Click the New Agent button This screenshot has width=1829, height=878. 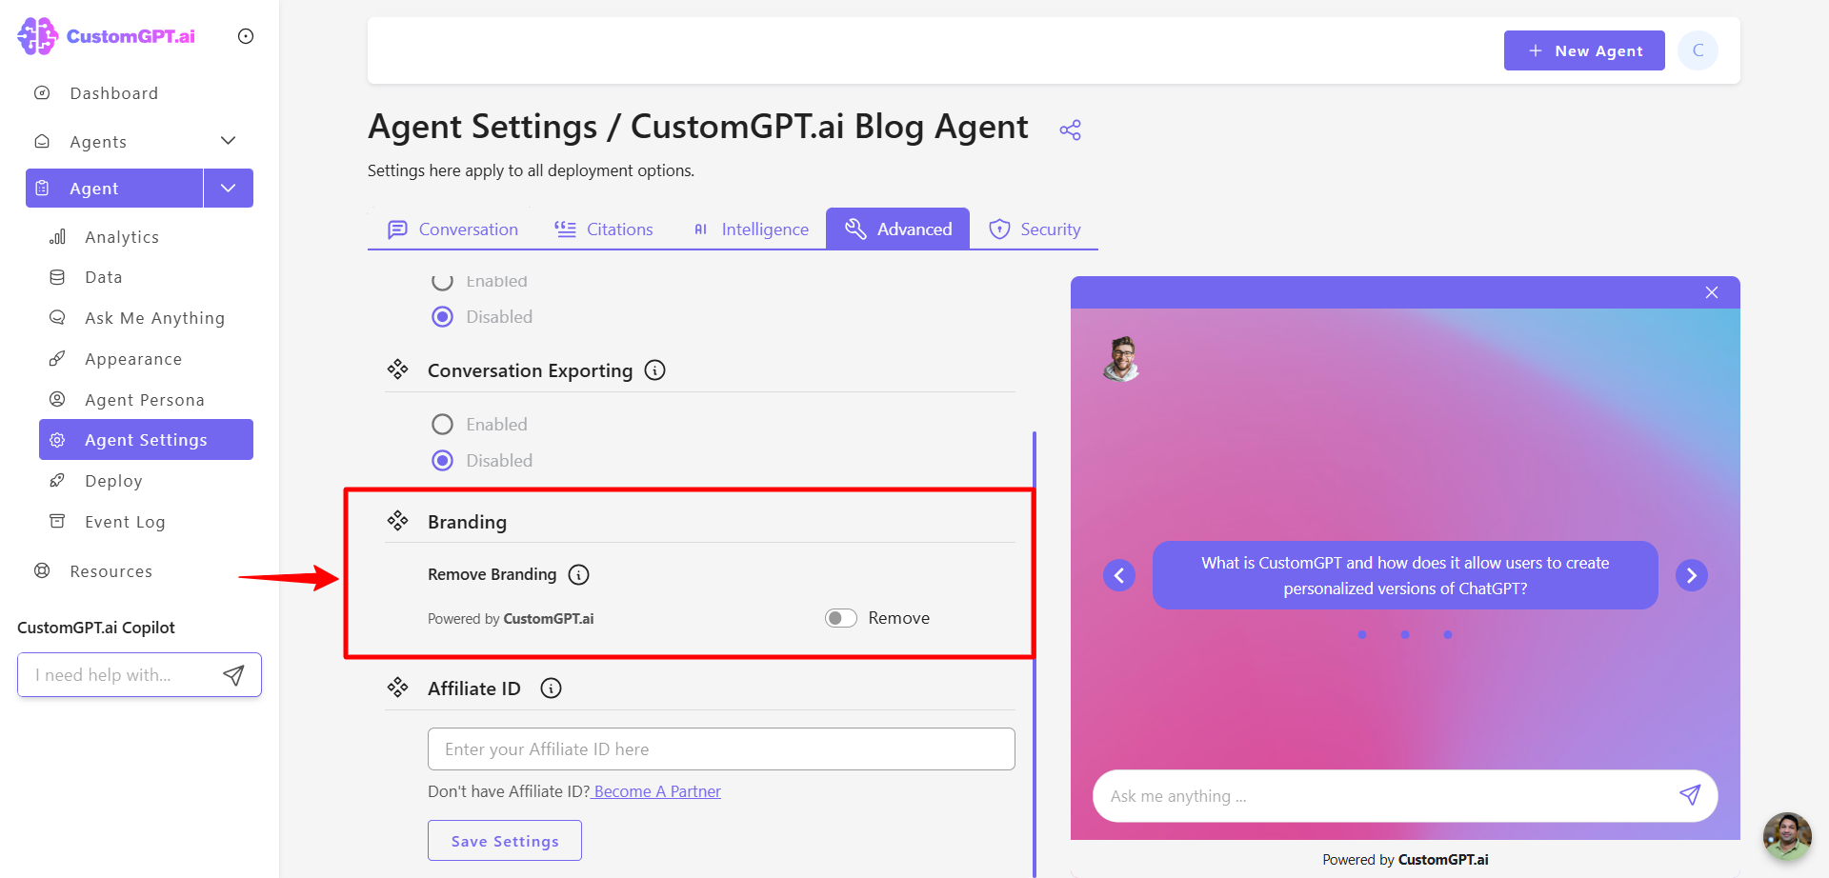[1584, 50]
